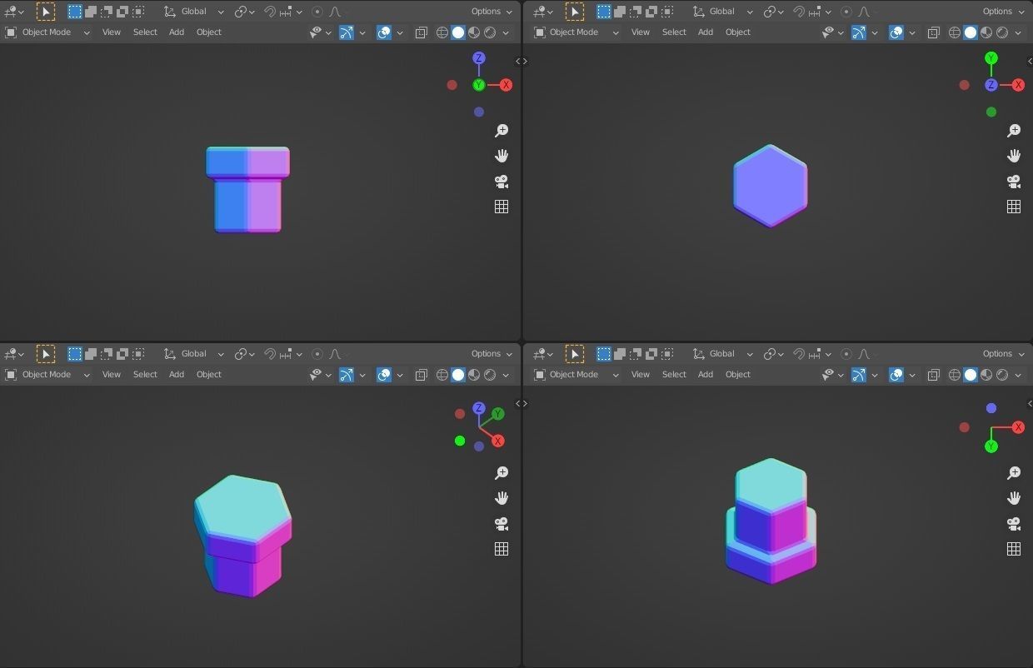Select the hexagon object in top-right viewport
This screenshot has height=668, width=1033.
tap(771, 186)
